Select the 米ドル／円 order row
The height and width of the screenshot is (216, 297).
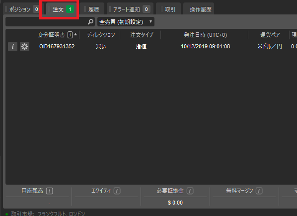click(x=151, y=46)
